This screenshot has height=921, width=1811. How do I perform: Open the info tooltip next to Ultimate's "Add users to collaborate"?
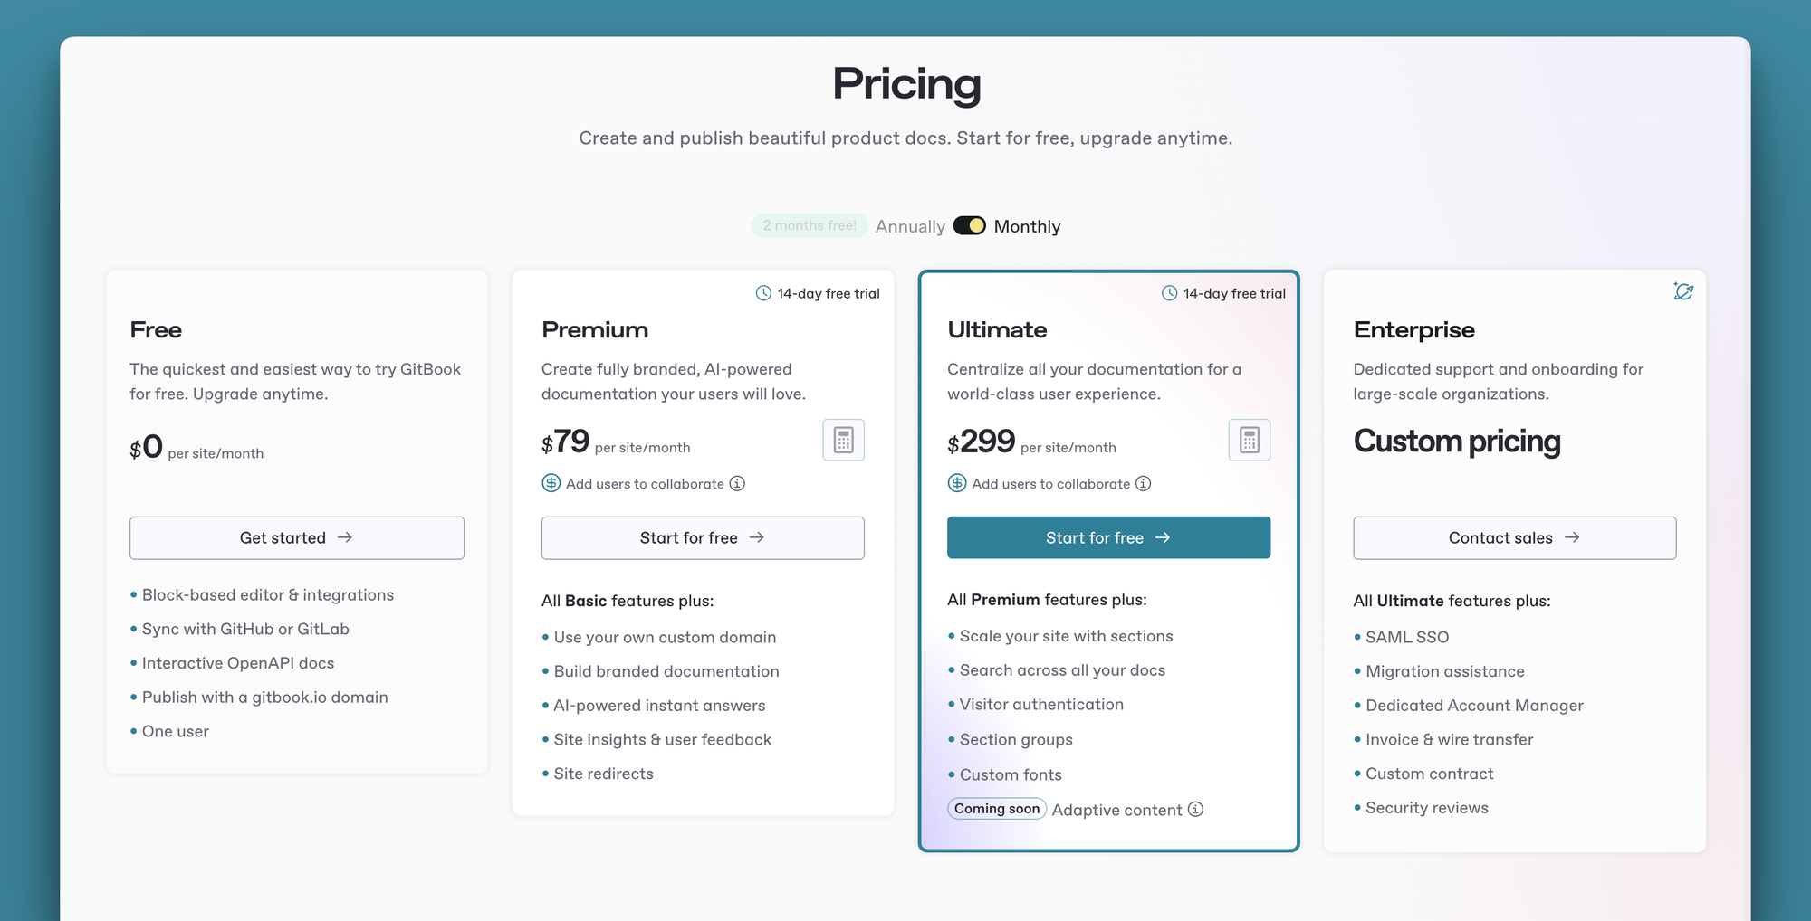click(1145, 483)
